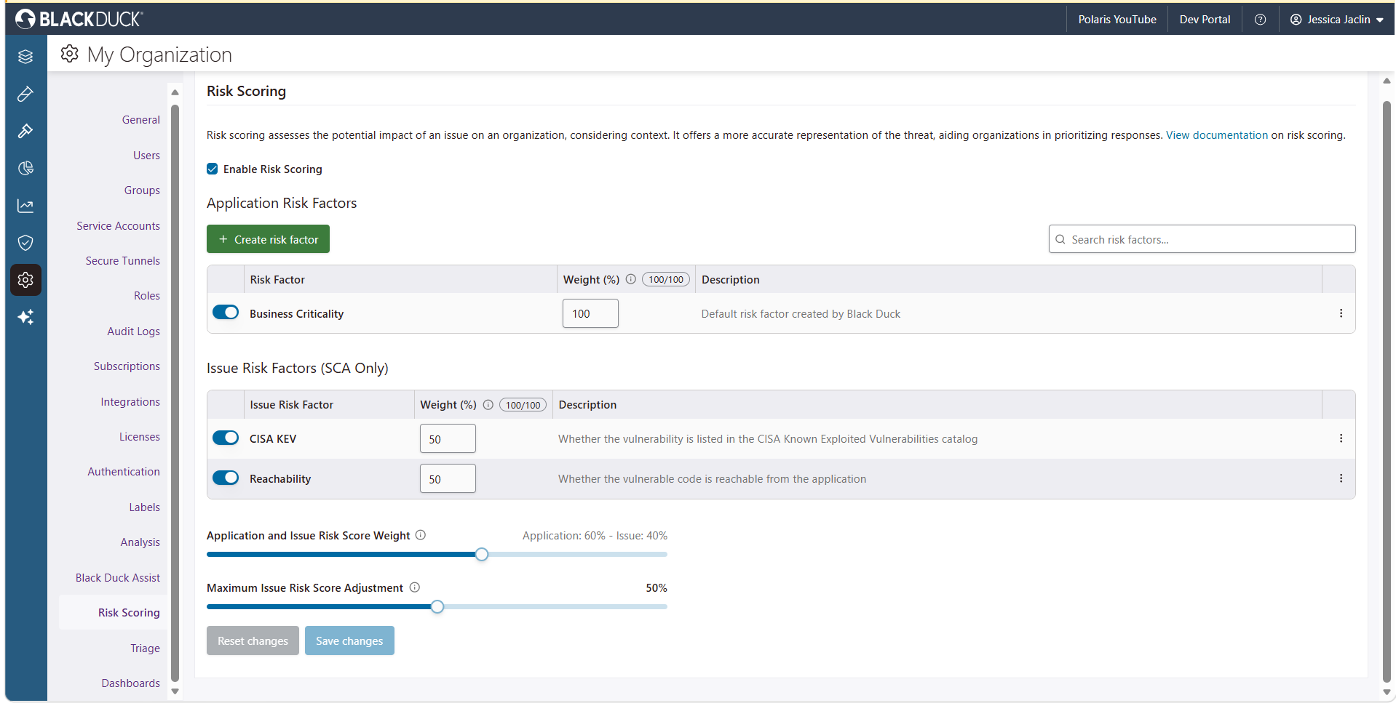Click the Create risk factor button

(x=268, y=239)
